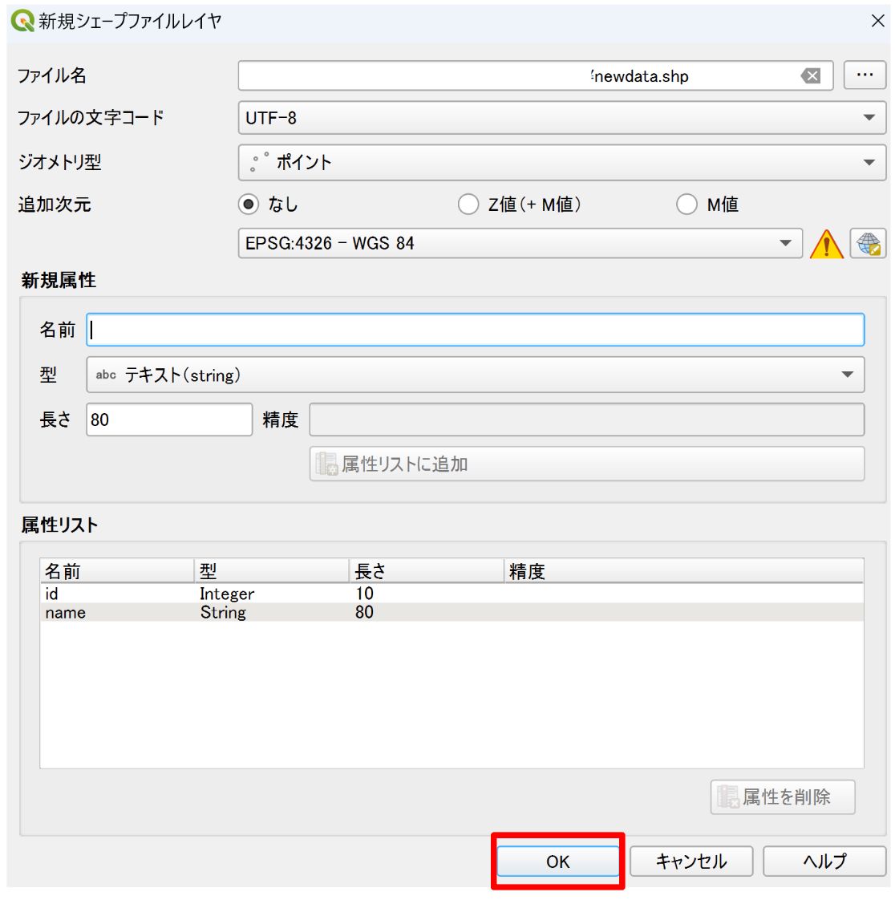This screenshot has width=895, height=900.
Task: Open ヘルプ button
Action: point(824,861)
